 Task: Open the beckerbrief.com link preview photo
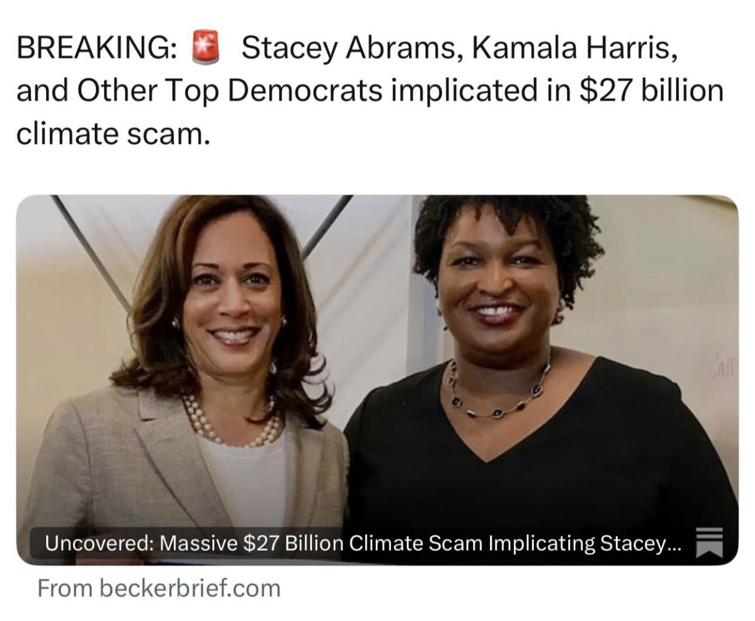pos(377,379)
